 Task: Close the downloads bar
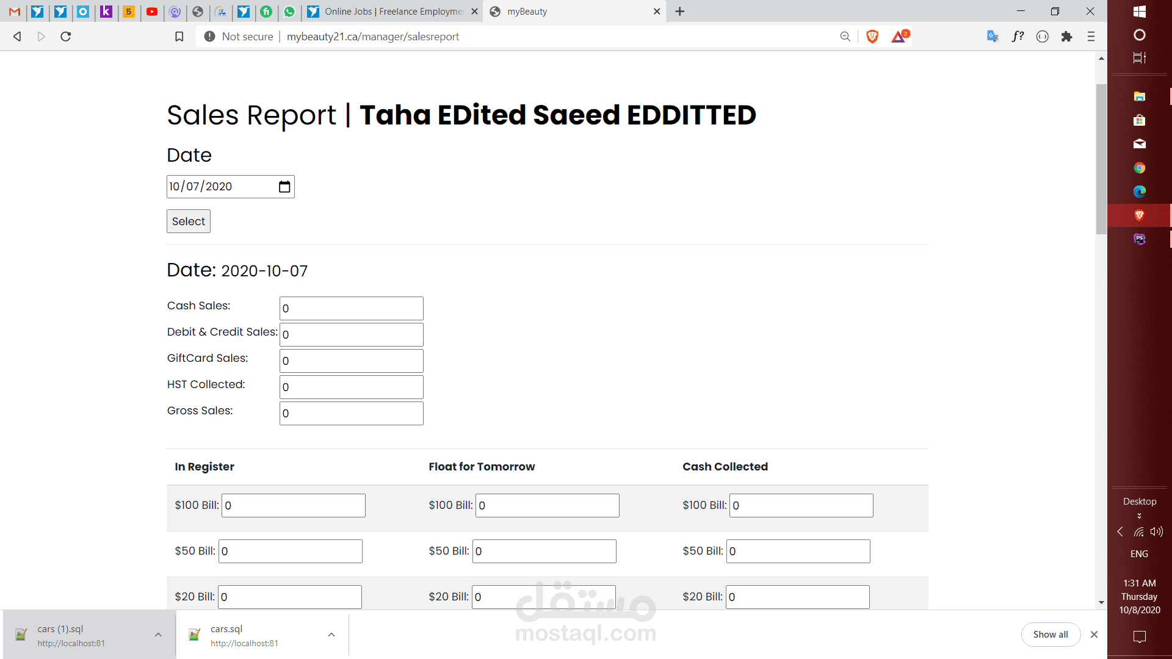tap(1094, 635)
